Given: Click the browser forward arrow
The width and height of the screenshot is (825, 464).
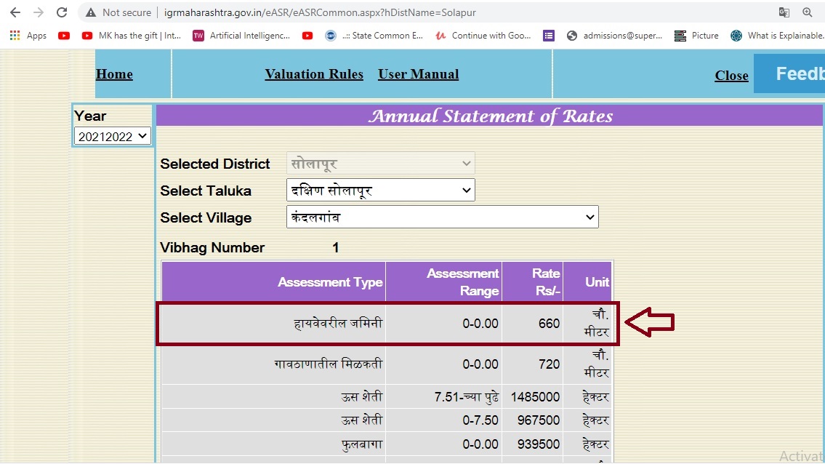Looking at the screenshot, I should [39, 12].
